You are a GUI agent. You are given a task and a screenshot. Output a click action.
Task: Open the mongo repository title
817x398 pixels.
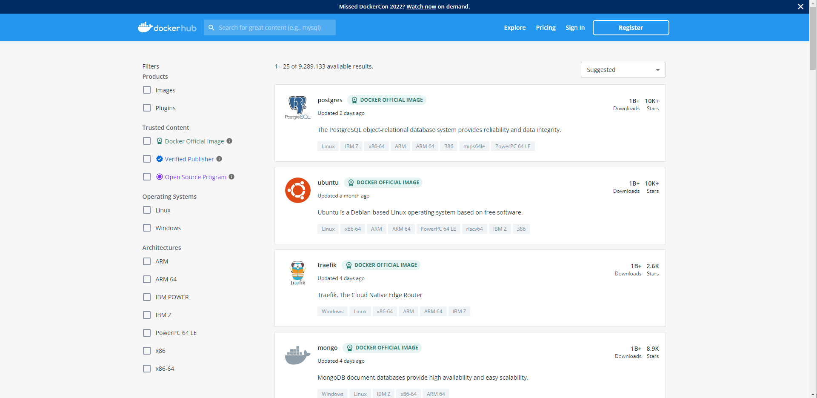(x=327, y=348)
